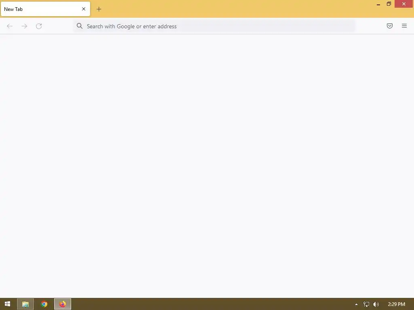
Task: Close the Firefox window
Action: pyautogui.click(x=404, y=4)
